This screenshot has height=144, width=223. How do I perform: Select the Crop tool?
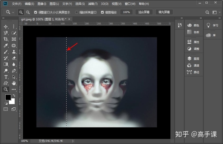[6, 39]
